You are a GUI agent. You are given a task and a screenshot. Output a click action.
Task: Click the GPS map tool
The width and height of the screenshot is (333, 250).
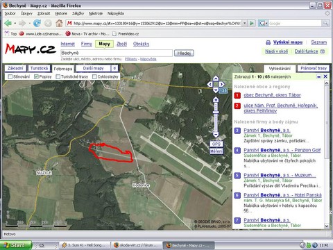click(216, 144)
